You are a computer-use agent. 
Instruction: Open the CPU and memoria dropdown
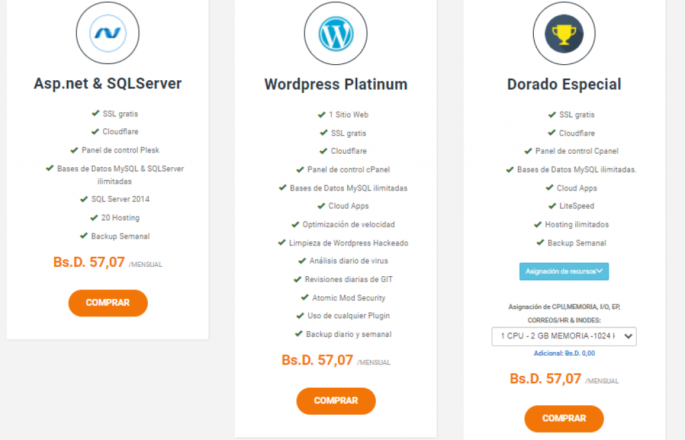564,336
